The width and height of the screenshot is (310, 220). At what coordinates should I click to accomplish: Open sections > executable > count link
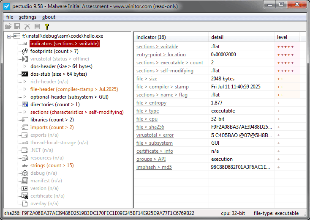[170, 63]
